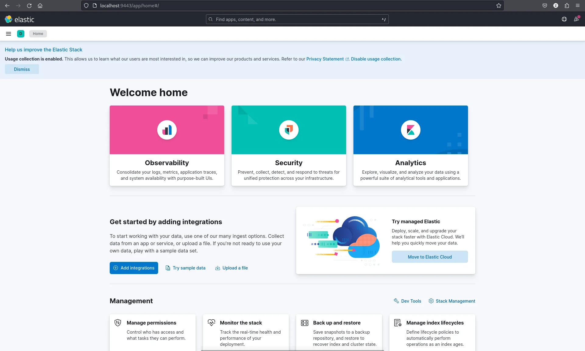Click the Kibana Analytics icon
Screen dimensions: 585x351
pos(411,130)
